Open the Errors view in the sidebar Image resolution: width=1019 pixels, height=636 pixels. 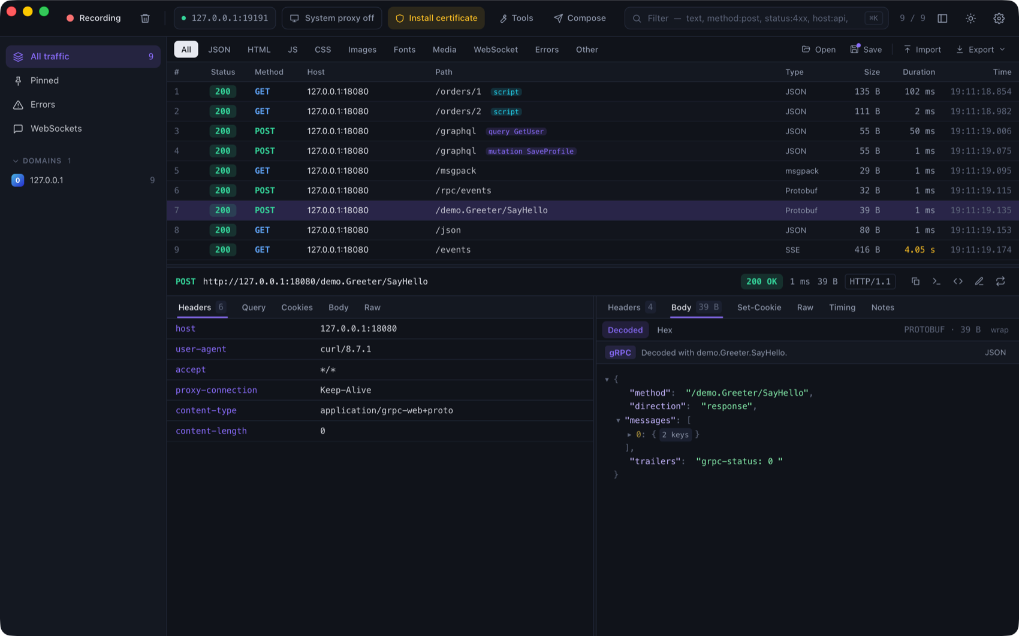pos(83,104)
